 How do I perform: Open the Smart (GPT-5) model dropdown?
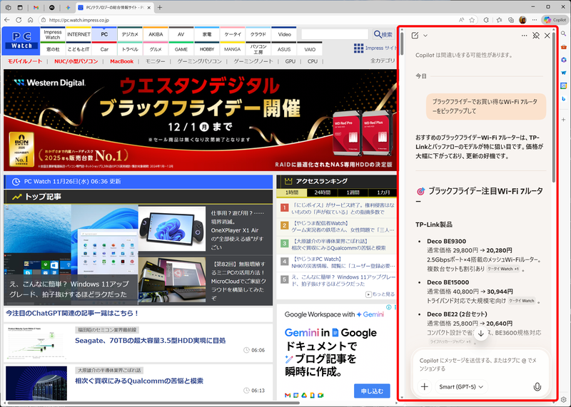tap(461, 386)
